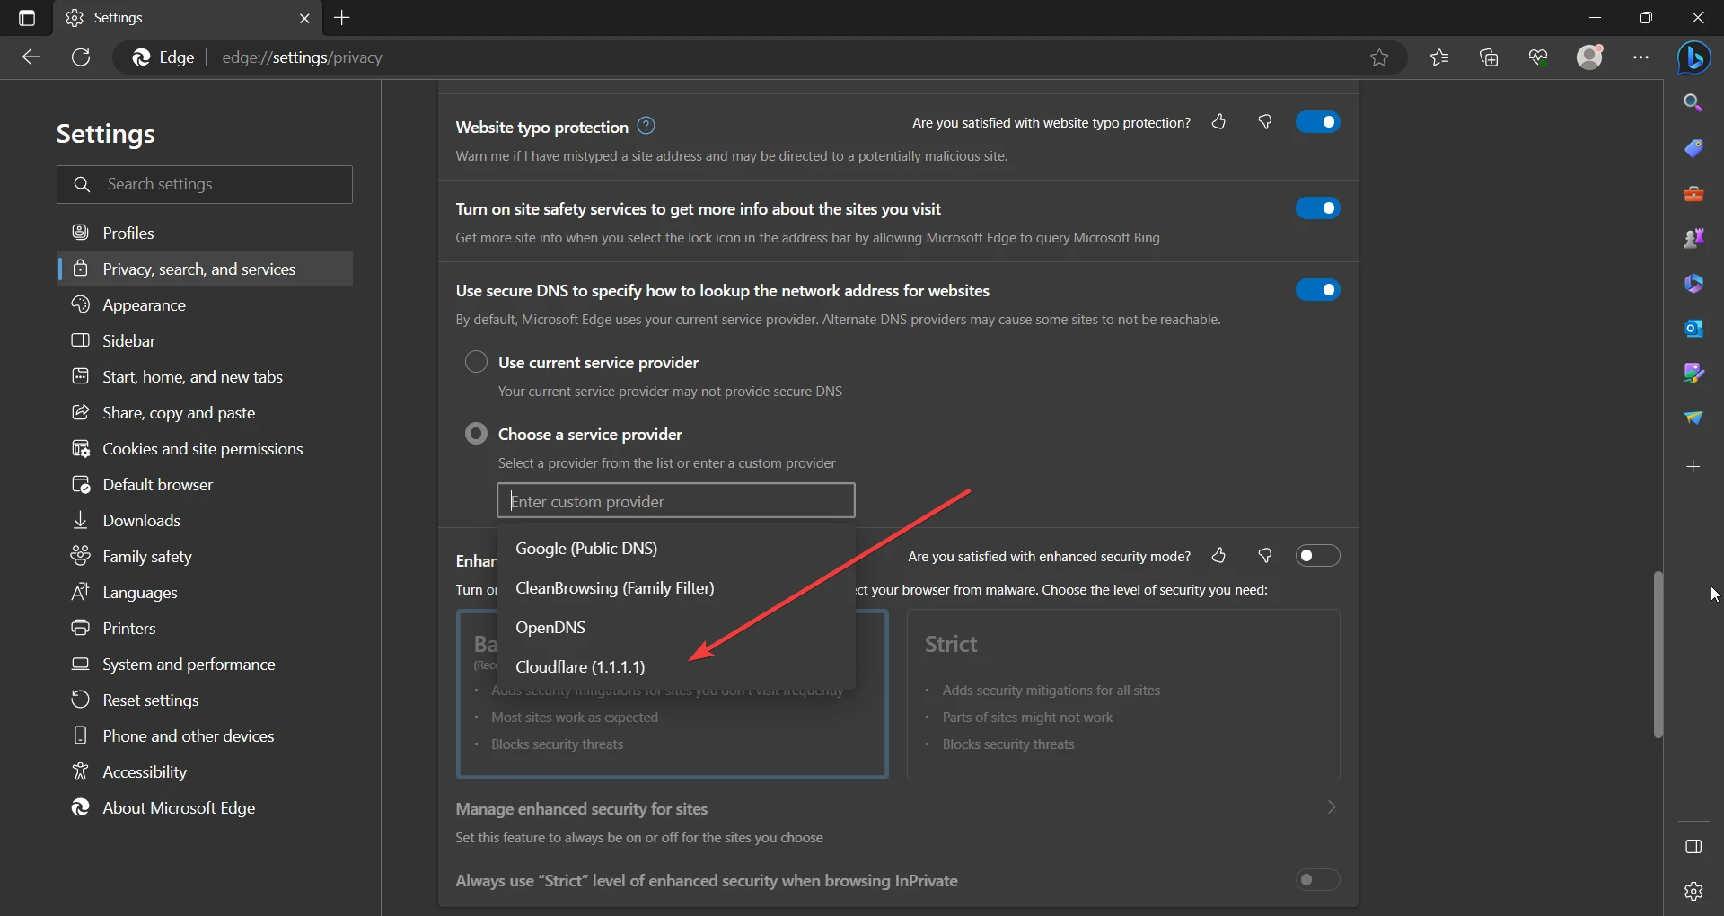
Task: Open the Image Creator sidebar icon
Action: click(1693, 373)
